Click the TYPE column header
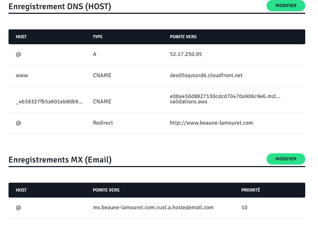This screenshot has width=318, height=228. pyautogui.click(x=97, y=37)
